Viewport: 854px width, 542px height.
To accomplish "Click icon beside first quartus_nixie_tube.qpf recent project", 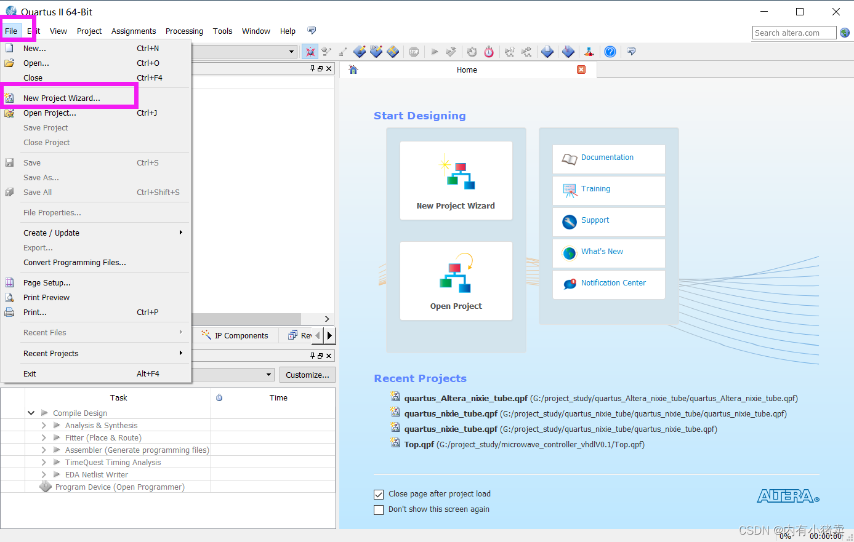I will click(x=395, y=412).
